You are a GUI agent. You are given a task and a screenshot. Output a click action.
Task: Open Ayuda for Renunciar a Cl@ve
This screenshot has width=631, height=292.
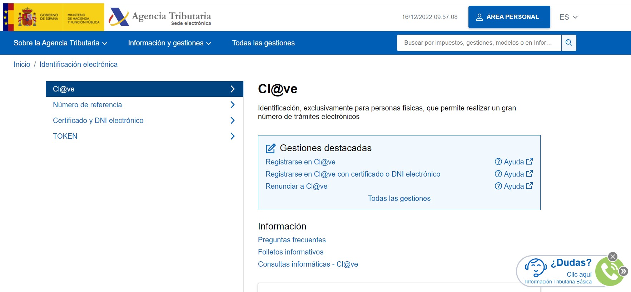[x=514, y=186]
